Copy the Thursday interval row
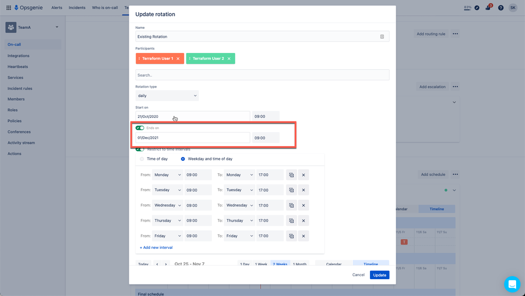This screenshot has width=525, height=296. 291,221
